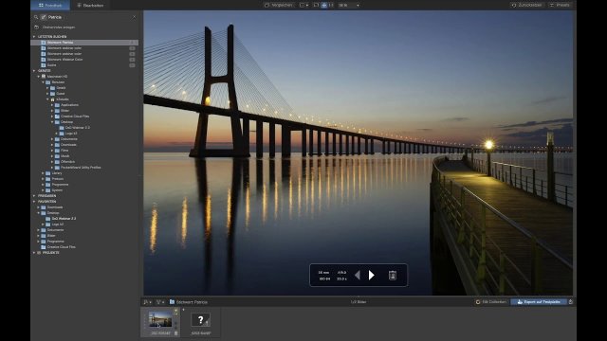The height and width of the screenshot is (341, 607).
Task: Open the sort dropdown in filmstrip bar
Action: [147, 302]
